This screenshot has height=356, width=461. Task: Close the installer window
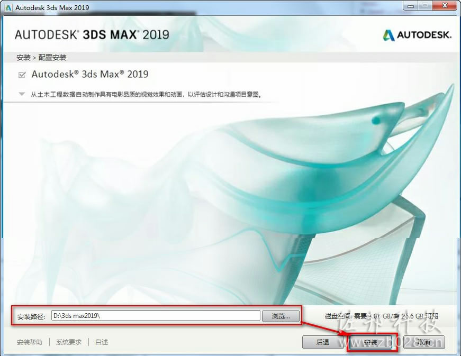[x=445, y=6]
